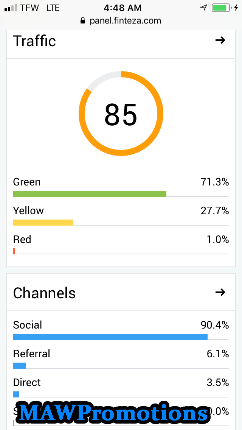
Task: Click the Social channel bar
Action: pyautogui.click(x=110, y=337)
